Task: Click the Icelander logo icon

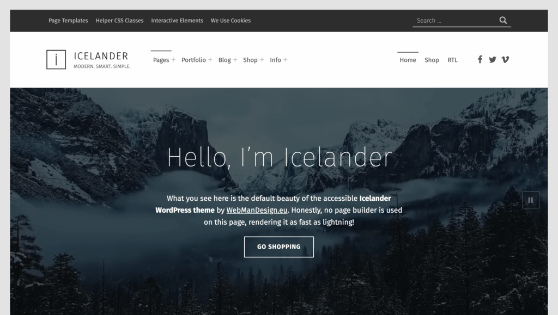Action: click(57, 59)
